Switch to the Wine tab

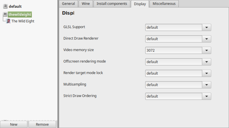[x=86, y=4]
